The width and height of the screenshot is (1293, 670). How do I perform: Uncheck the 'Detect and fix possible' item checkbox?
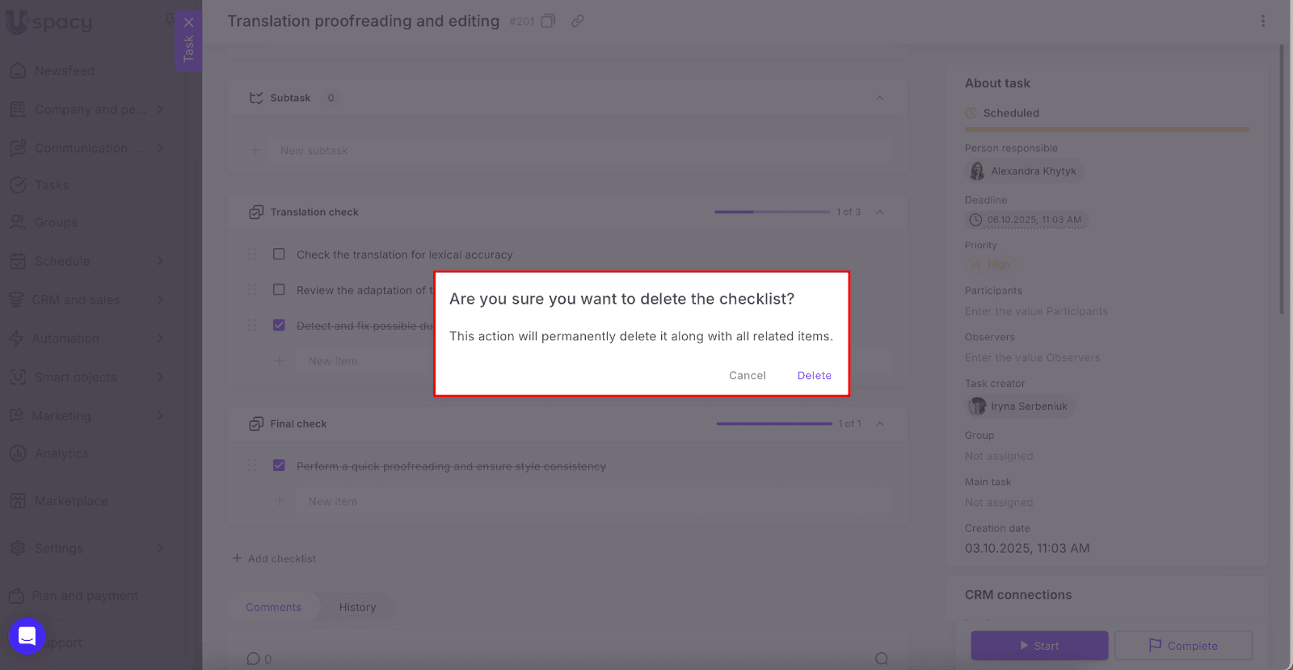pyautogui.click(x=279, y=326)
